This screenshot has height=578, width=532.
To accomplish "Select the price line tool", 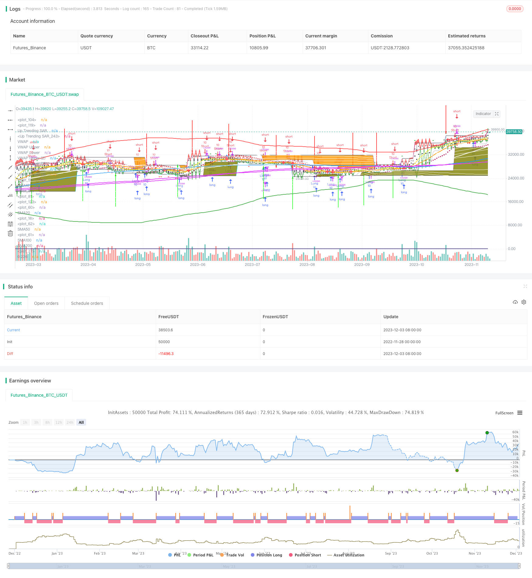I will click(10, 196).
